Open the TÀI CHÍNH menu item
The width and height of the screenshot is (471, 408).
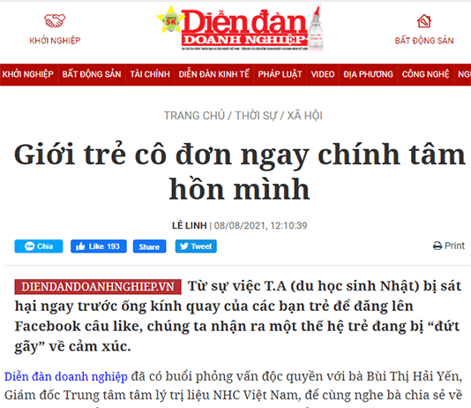point(150,74)
